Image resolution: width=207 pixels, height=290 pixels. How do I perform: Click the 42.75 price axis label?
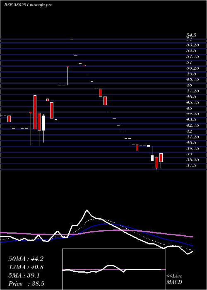[x=193, y=125]
